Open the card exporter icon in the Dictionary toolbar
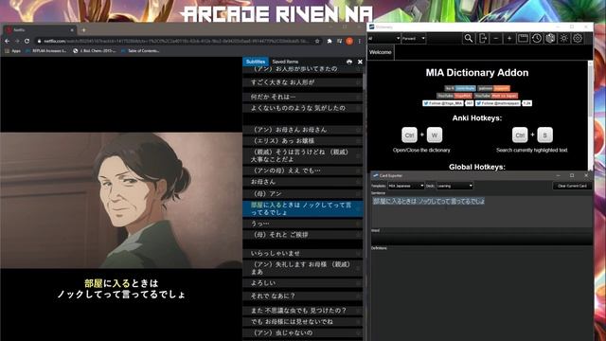Screen dimensions: 606x341 483,38
